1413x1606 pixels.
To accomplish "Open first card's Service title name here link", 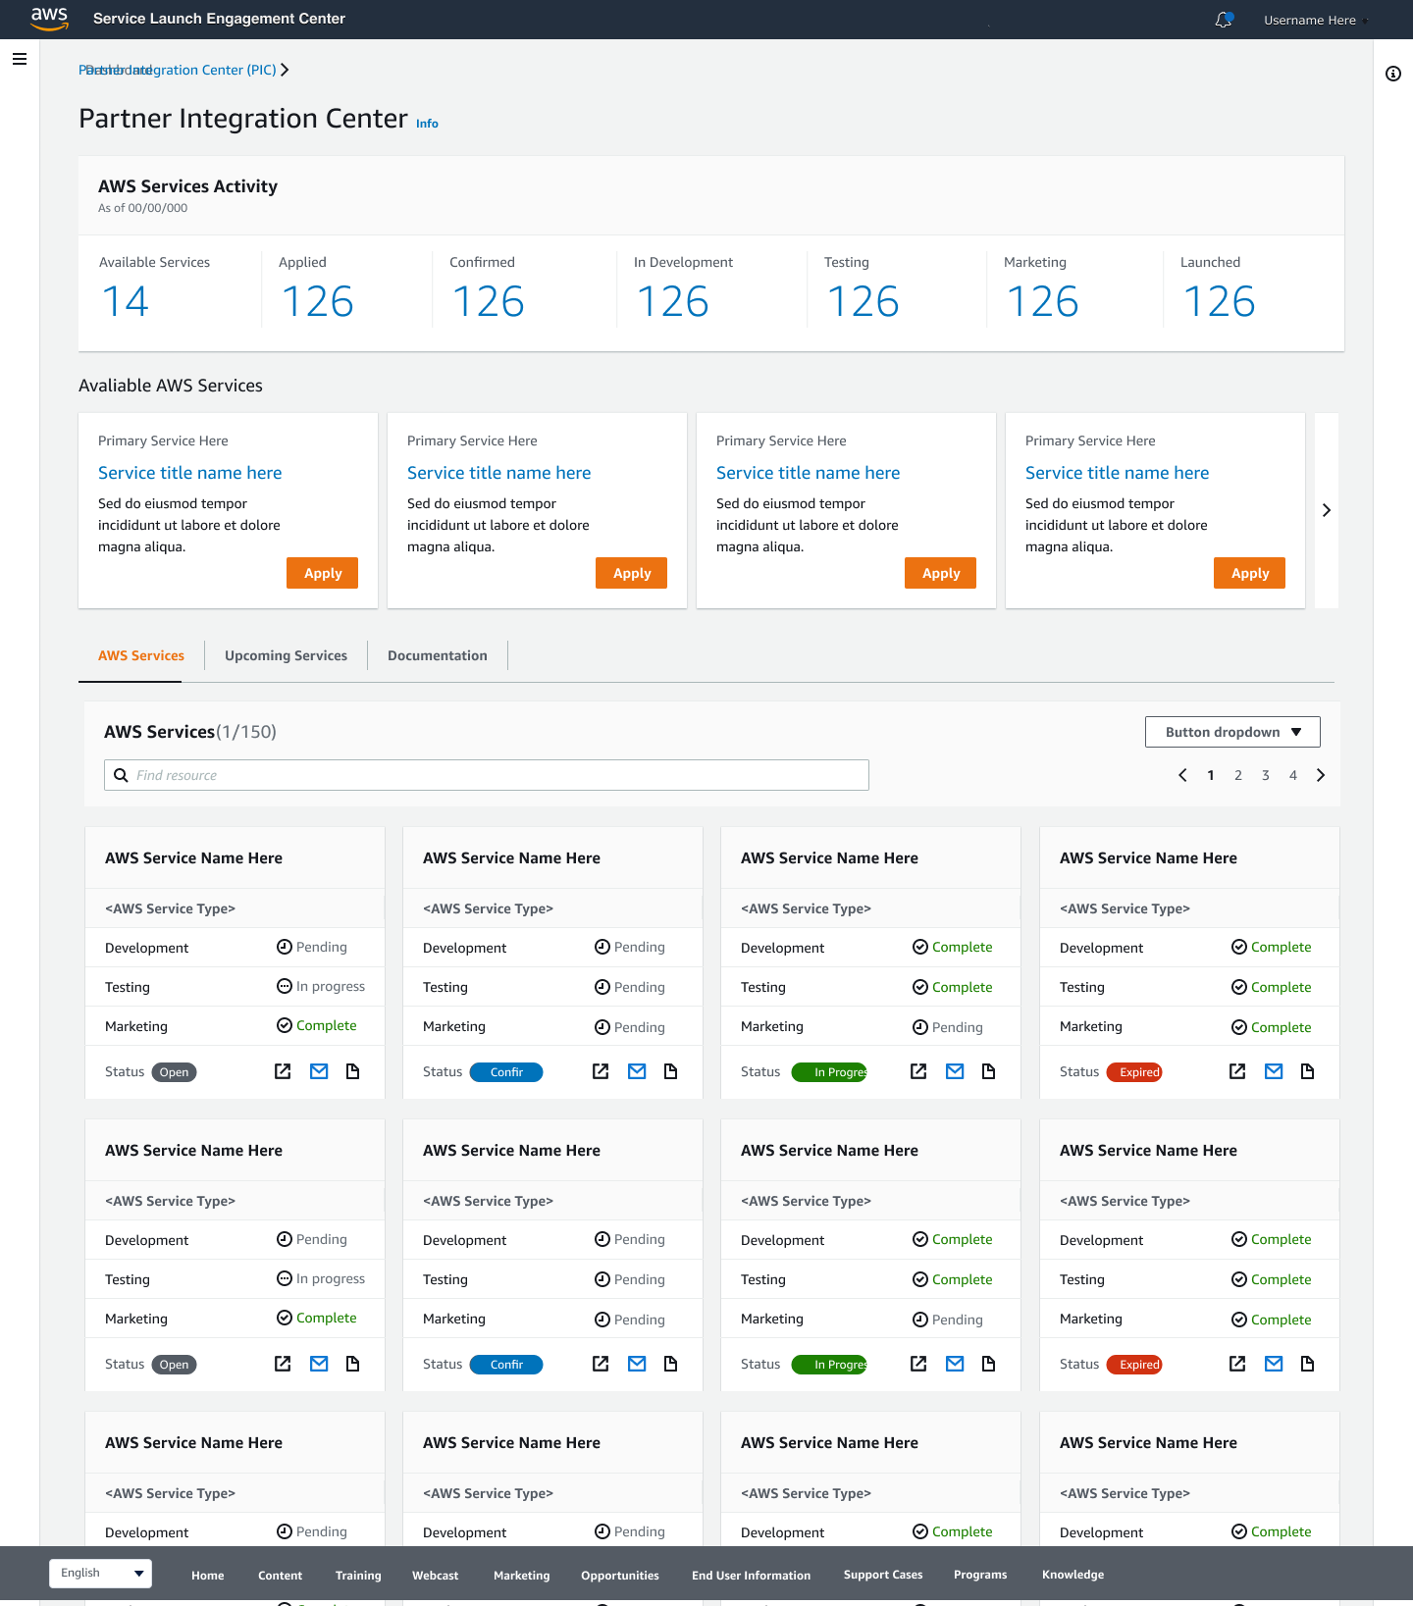I will click(x=189, y=473).
